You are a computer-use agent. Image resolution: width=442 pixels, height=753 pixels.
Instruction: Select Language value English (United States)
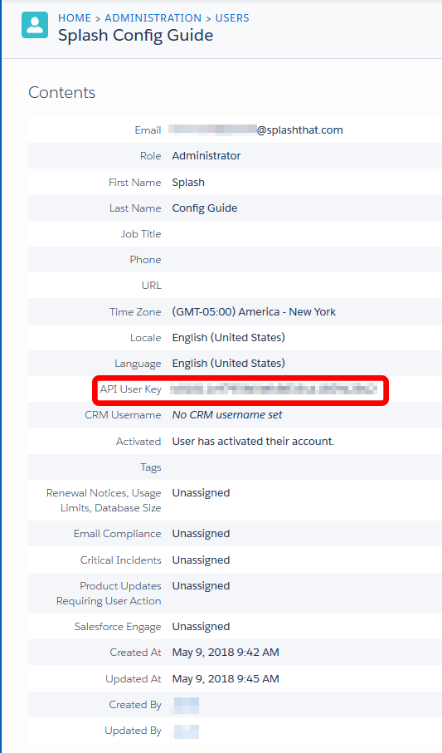point(228,364)
